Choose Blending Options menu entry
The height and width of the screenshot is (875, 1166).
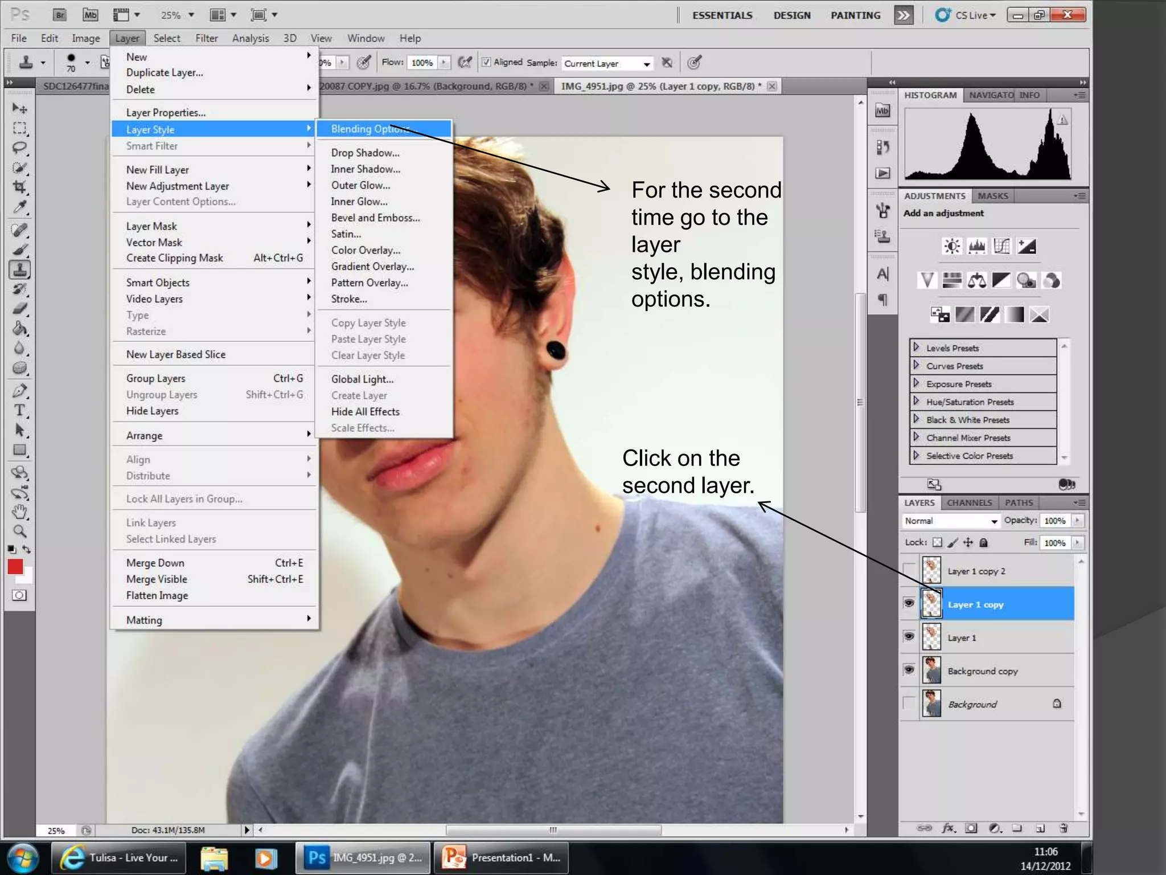(x=384, y=129)
